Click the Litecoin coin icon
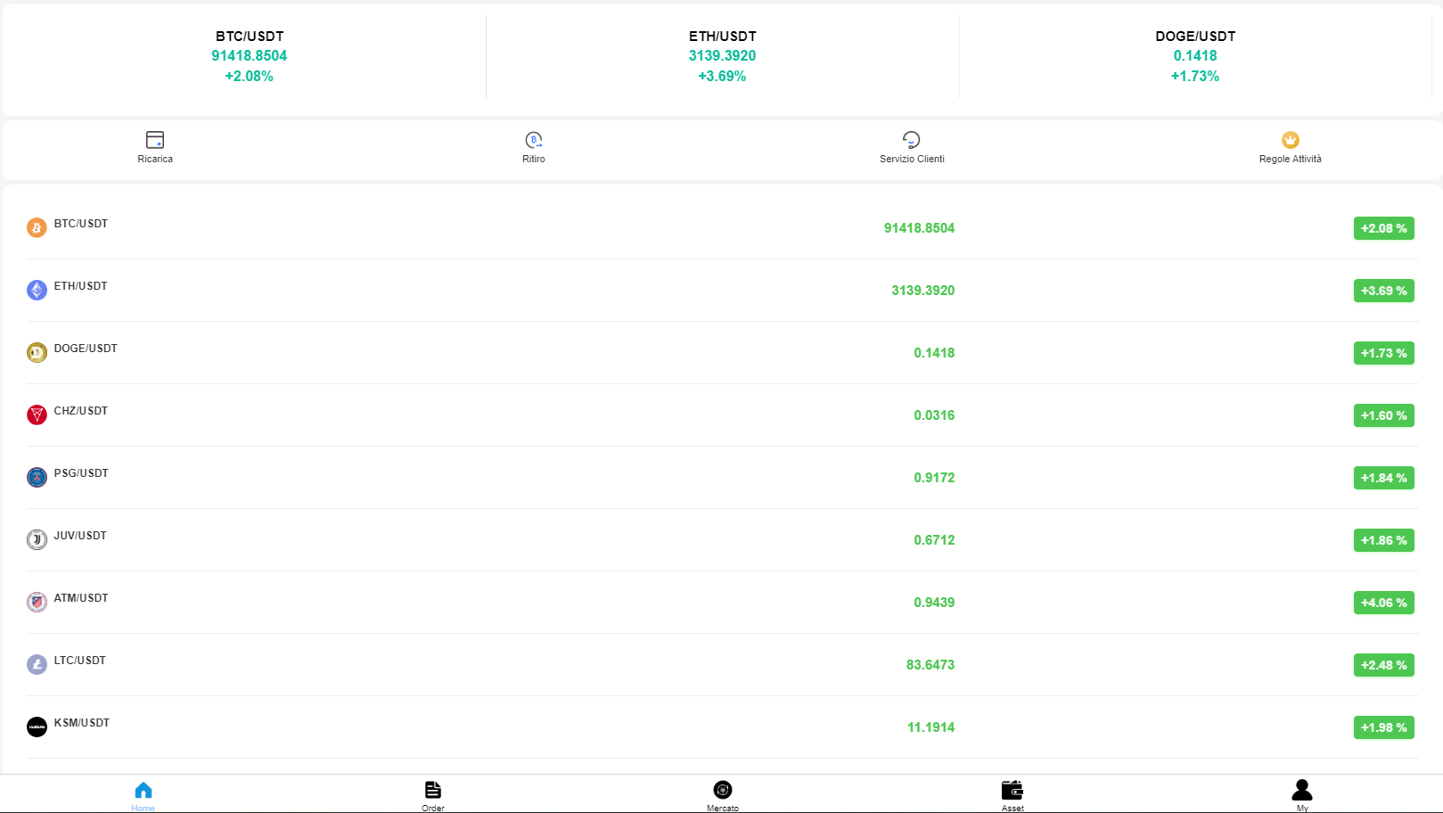Screen dimensions: 1443x813 tap(37, 665)
